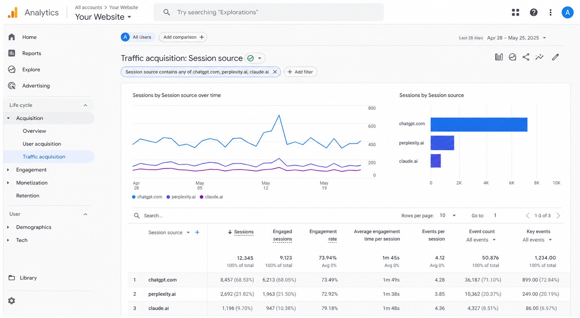
Task: Sort by Engagement rate column header
Action: point(323,235)
